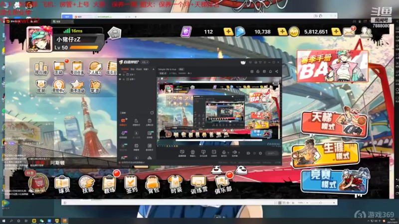The image size is (399, 224).
Task: Click the speaker icon in streaming toolbar
Action: pos(234,152)
